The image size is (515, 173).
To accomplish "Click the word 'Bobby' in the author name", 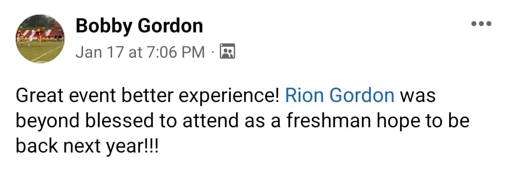I will (x=104, y=26).
